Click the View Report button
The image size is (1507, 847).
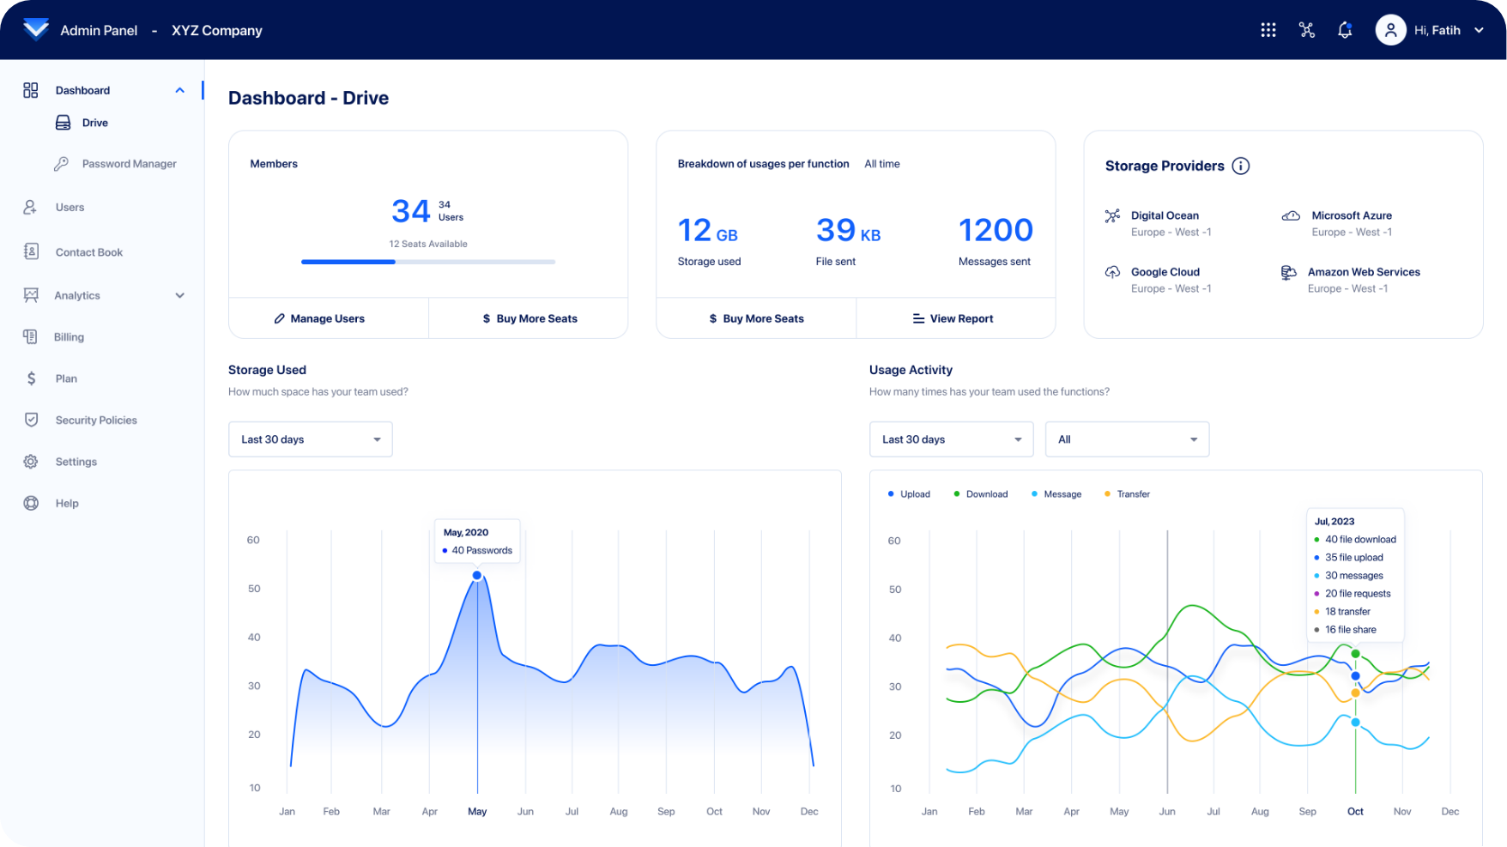(953, 318)
